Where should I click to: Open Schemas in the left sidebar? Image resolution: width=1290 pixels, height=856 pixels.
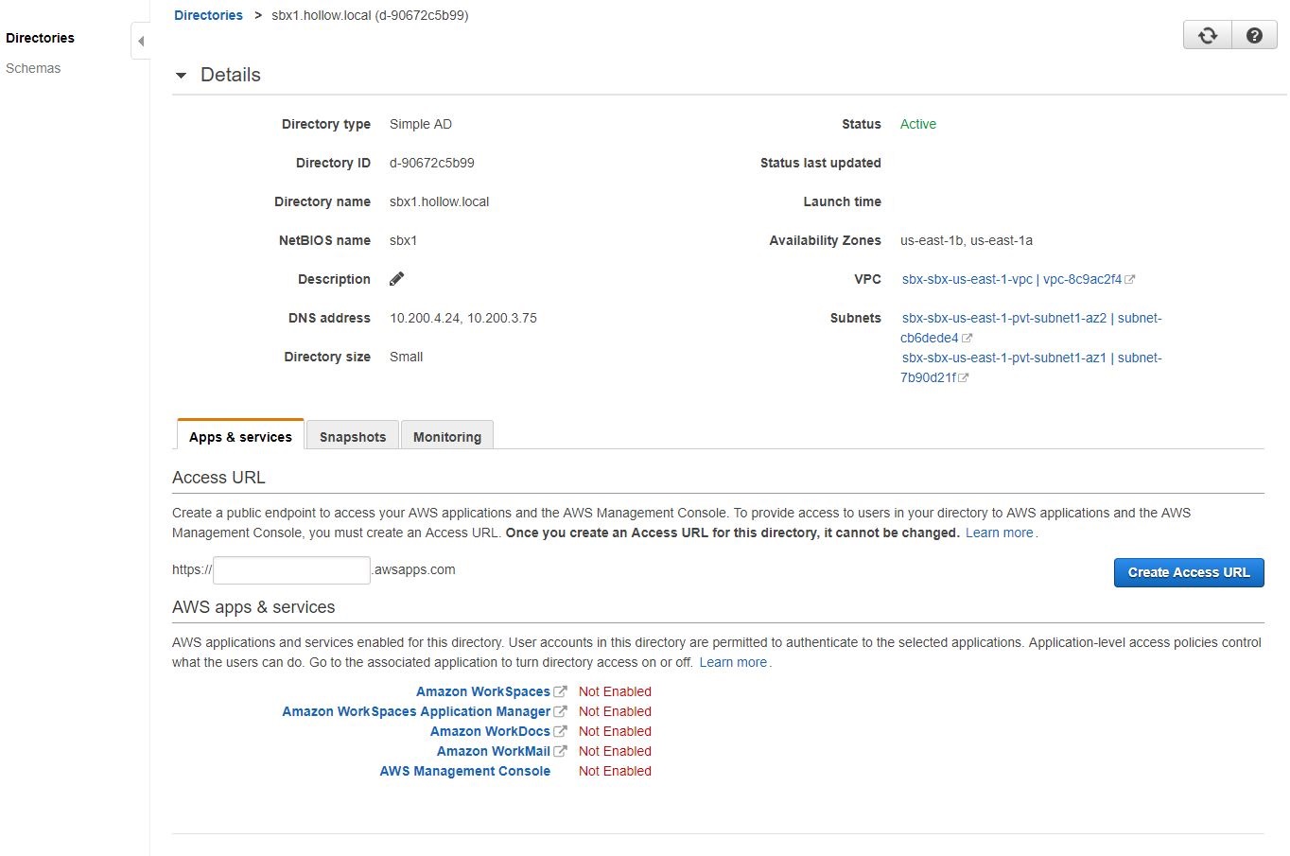tap(33, 68)
